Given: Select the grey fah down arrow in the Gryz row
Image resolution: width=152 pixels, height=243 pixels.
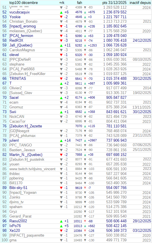Looking at the screenshot, I should point(85,212).
